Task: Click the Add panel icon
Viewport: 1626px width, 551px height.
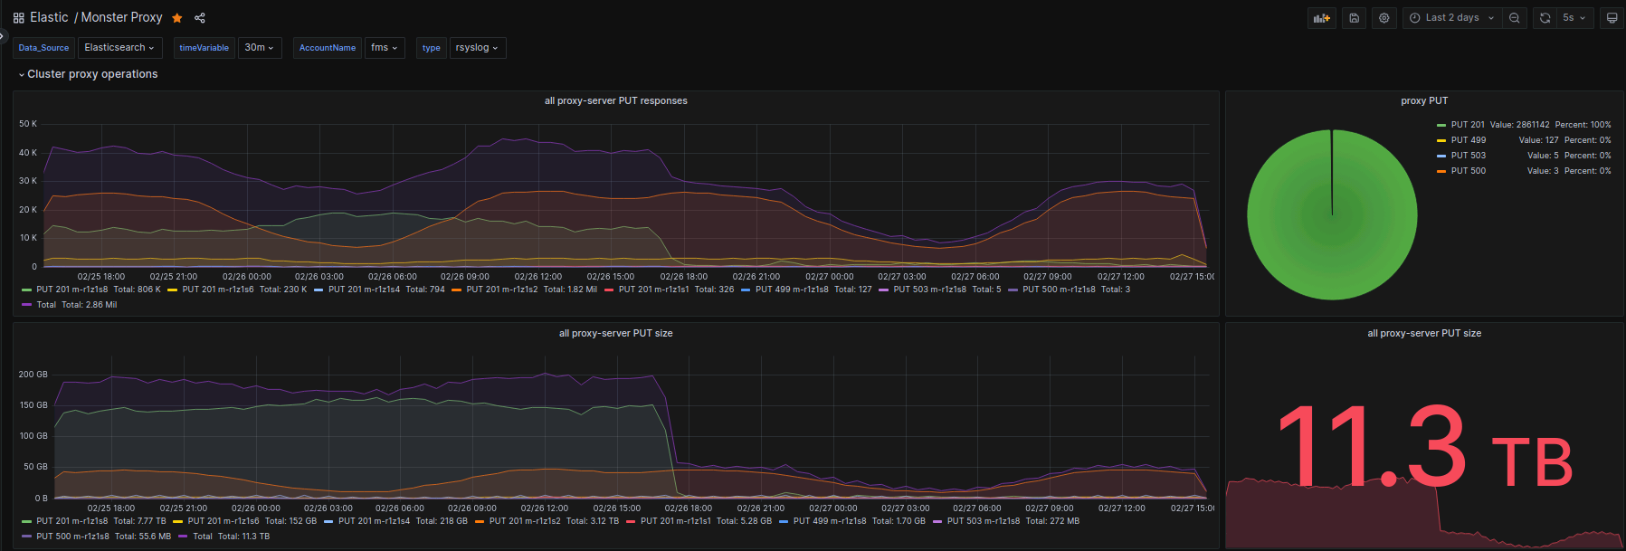Action: (x=1322, y=18)
